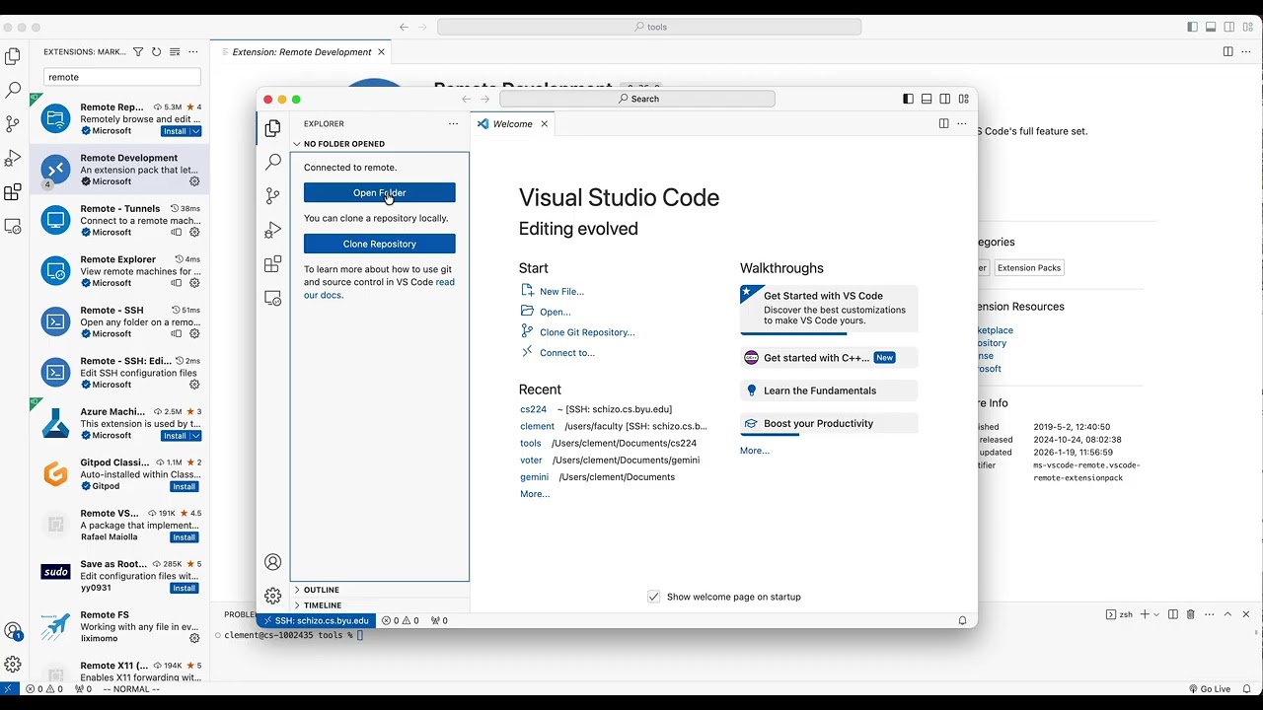Maximize terminal panel with up chevron
The height and width of the screenshot is (710, 1263).
[x=1228, y=614]
